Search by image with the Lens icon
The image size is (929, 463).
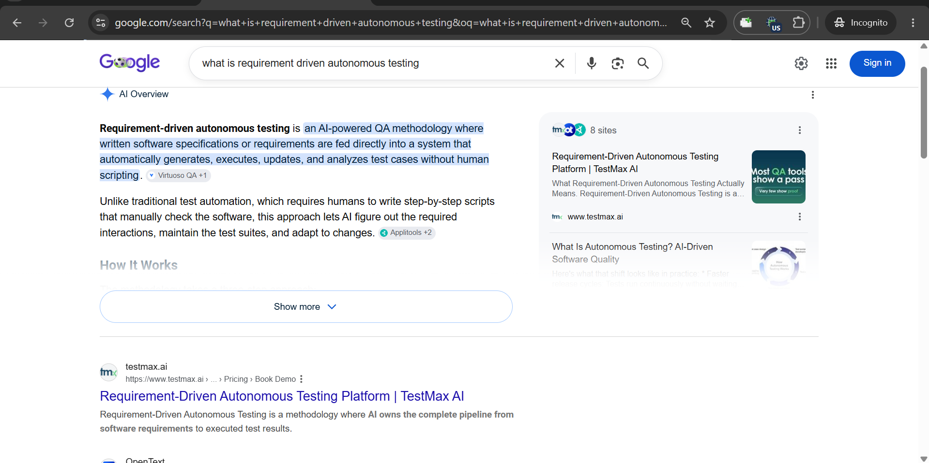click(618, 63)
